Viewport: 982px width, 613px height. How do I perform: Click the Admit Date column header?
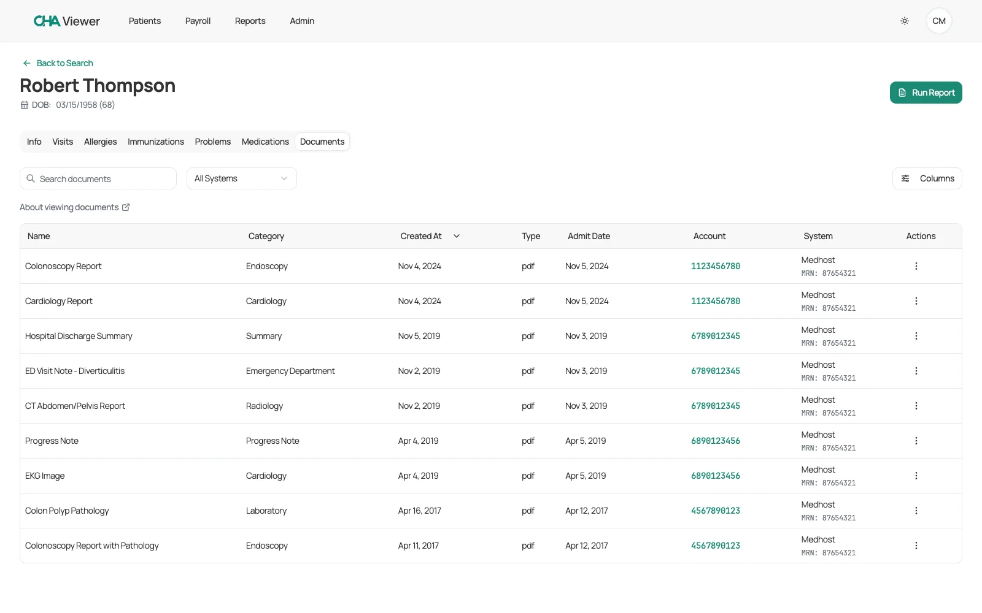click(589, 236)
